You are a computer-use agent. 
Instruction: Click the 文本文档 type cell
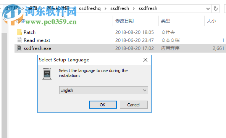(170, 40)
